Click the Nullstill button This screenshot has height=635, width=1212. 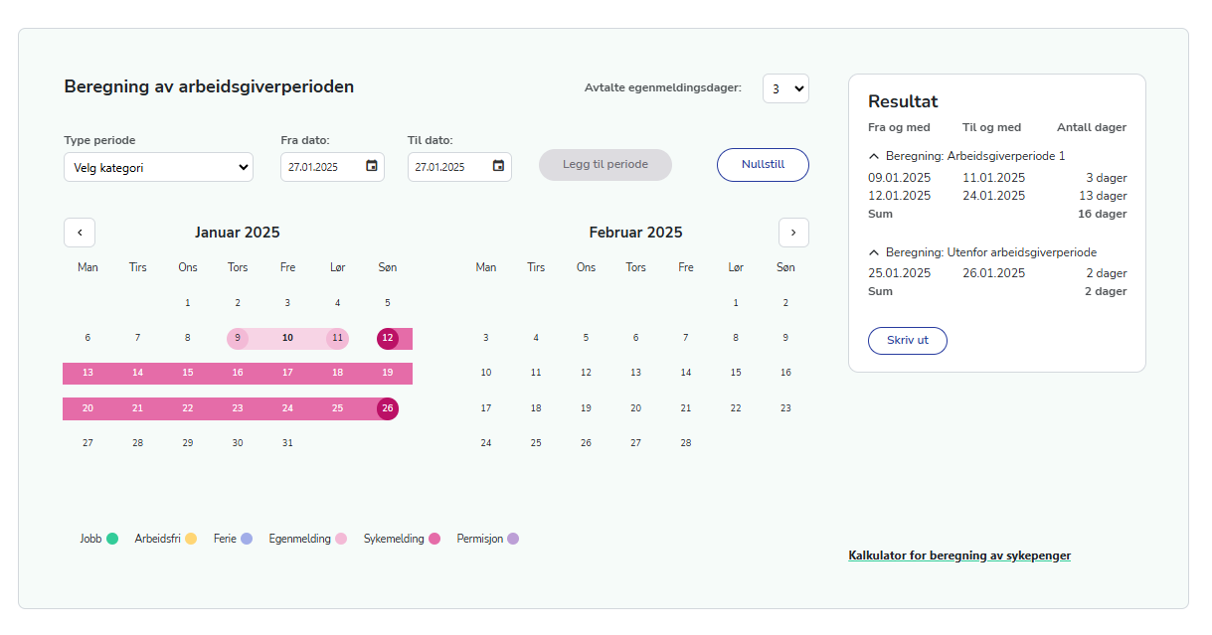(763, 164)
